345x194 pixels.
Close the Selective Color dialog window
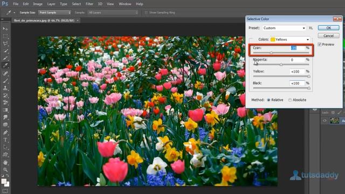click(337, 19)
